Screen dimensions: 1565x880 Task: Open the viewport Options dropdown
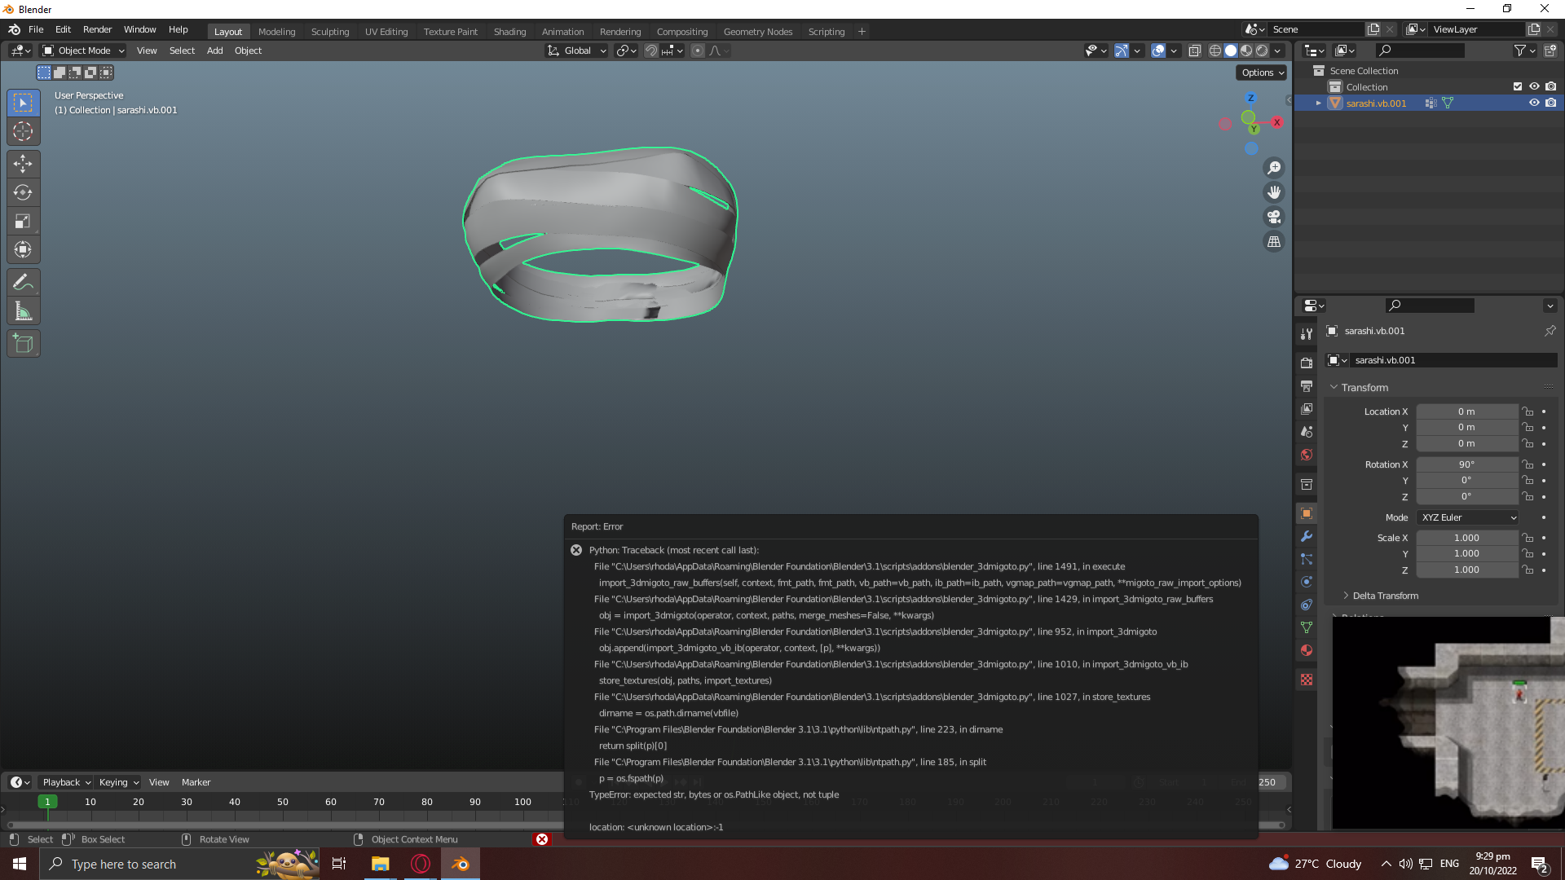pos(1263,73)
